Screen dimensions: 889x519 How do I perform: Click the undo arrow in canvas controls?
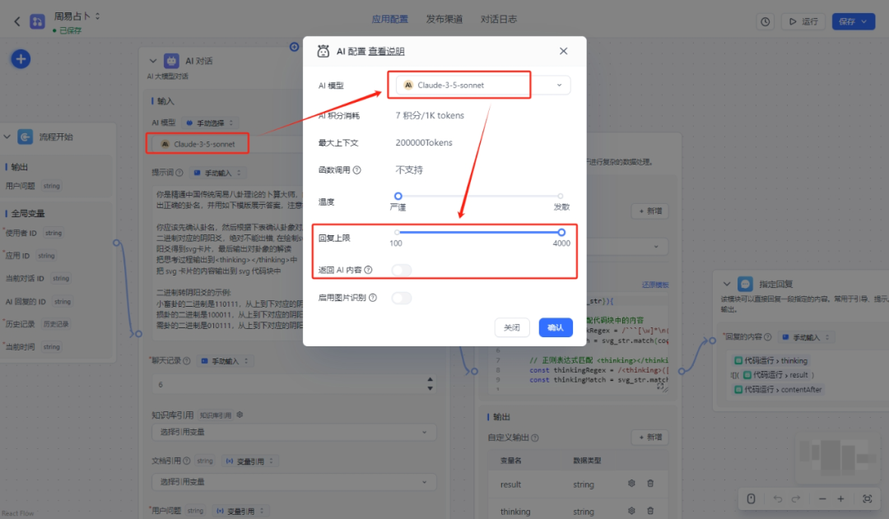(x=777, y=498)
